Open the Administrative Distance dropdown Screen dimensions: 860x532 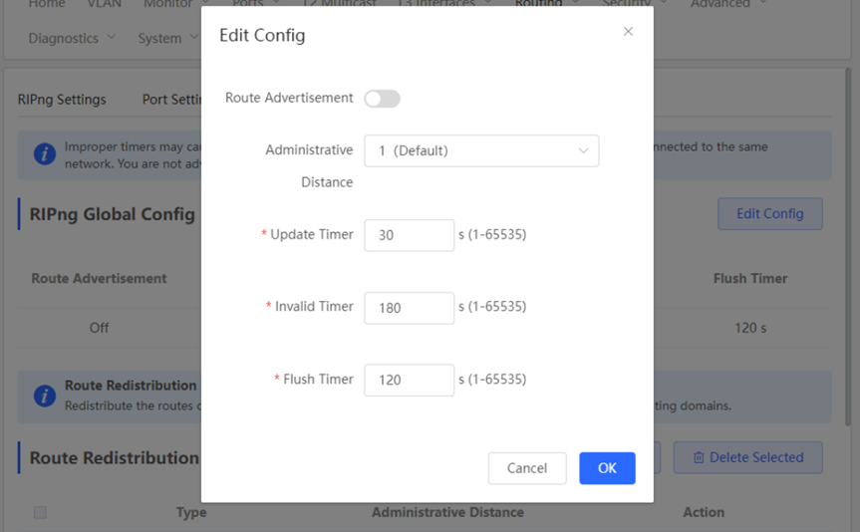tap(481, 150)
